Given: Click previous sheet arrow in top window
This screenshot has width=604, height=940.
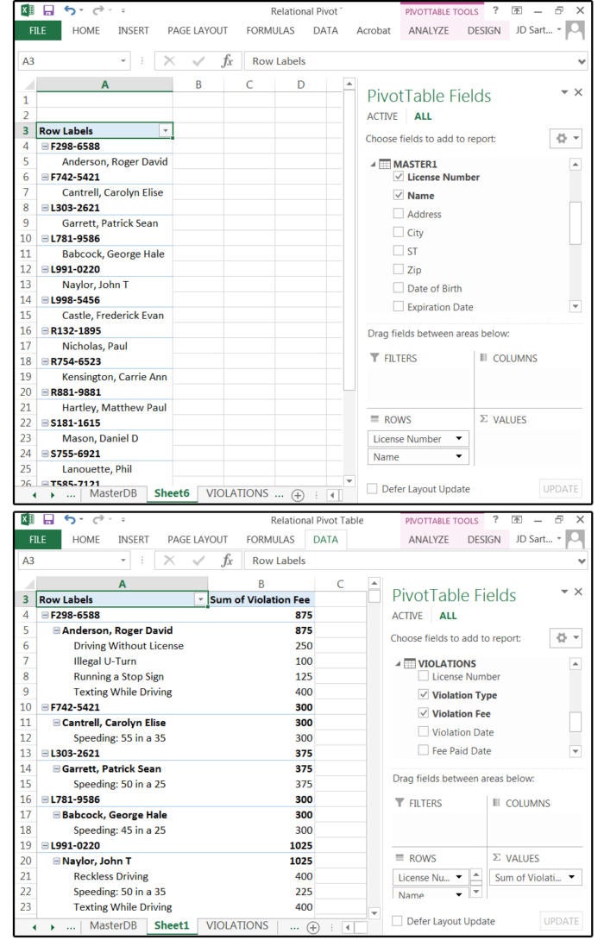Looking at the screenshot, I should 35,495.
